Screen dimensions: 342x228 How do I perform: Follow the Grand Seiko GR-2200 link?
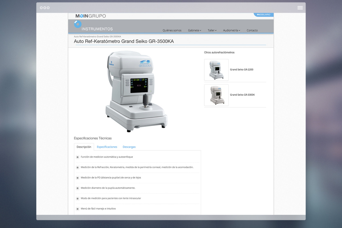(x=242, y=70)
